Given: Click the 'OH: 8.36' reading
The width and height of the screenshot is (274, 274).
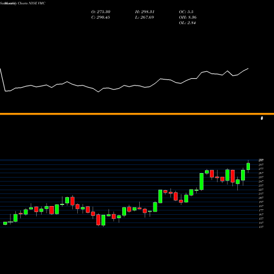Looking at the screenshot, I should coord(187,18).
